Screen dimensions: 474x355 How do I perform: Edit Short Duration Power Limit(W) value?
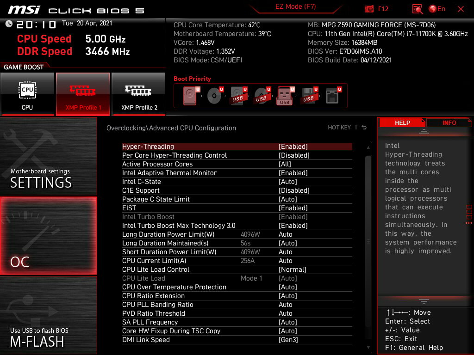(x=237, y=252)
